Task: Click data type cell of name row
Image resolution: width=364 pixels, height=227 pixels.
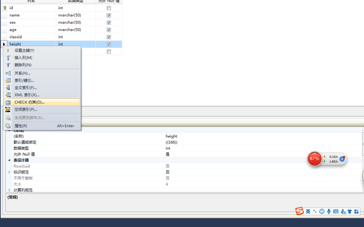Action: click(76, 15)
